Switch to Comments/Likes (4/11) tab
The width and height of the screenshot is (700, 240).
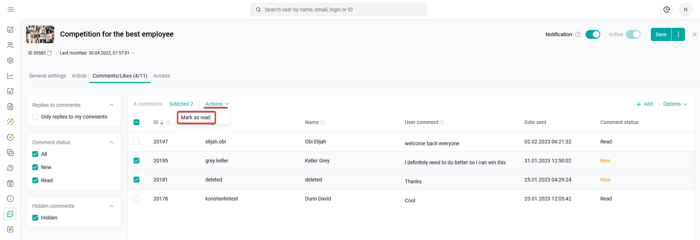pos(120,76)
